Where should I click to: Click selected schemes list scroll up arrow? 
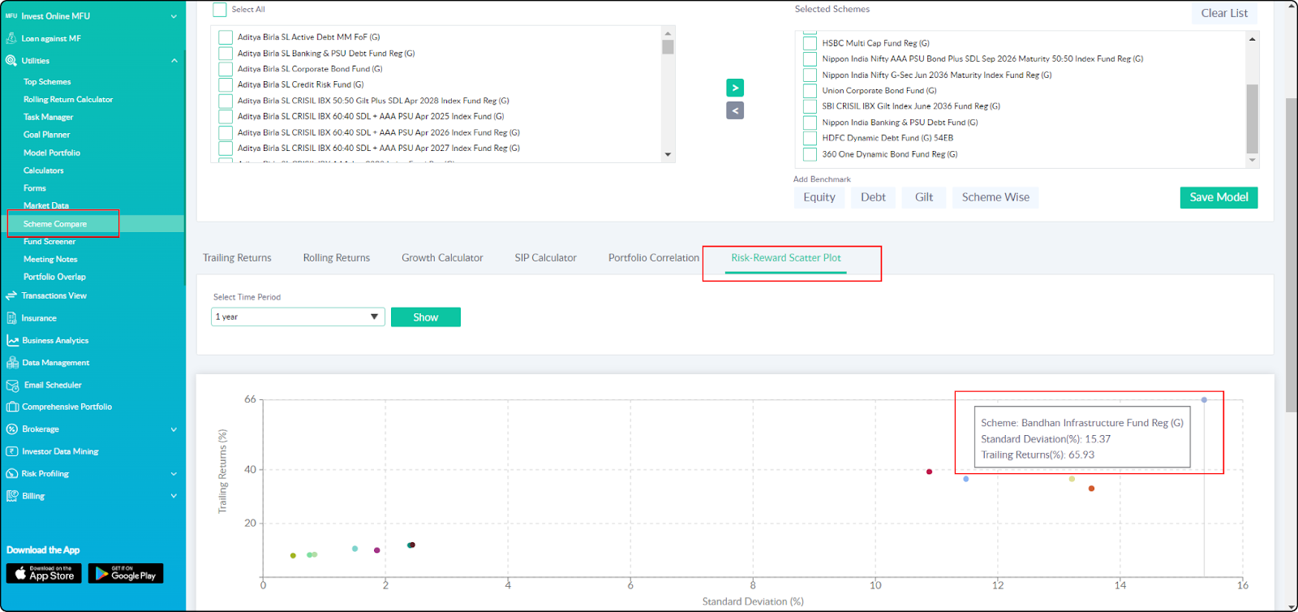(1253, 39)
